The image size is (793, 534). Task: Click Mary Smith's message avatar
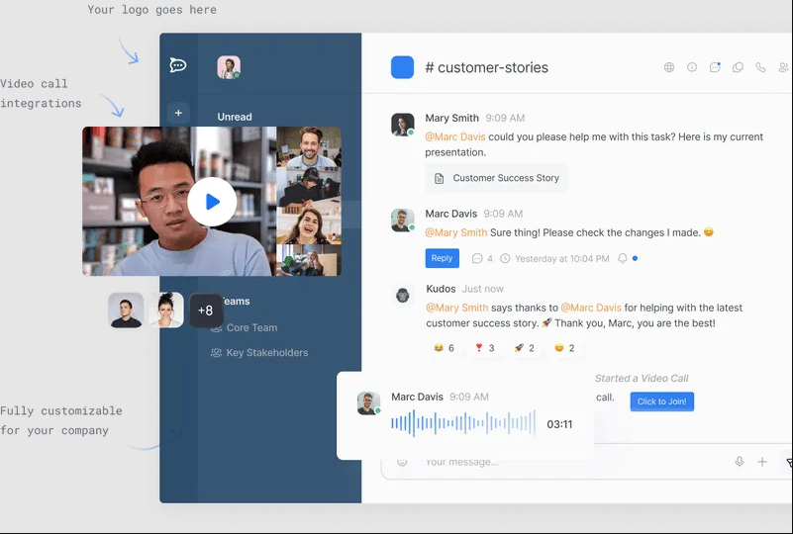403,125
